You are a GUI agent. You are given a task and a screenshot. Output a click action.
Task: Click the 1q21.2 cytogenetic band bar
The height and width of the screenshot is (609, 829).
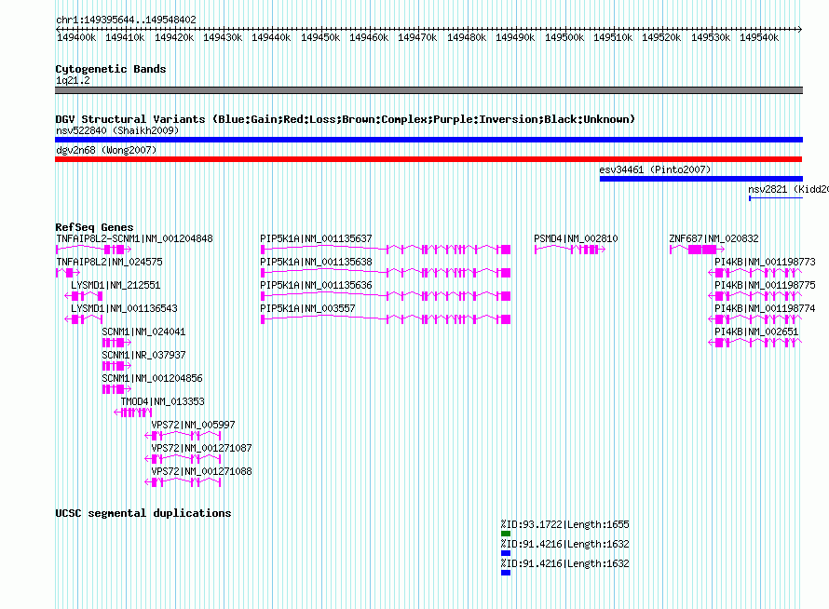[x=428, y=90]
